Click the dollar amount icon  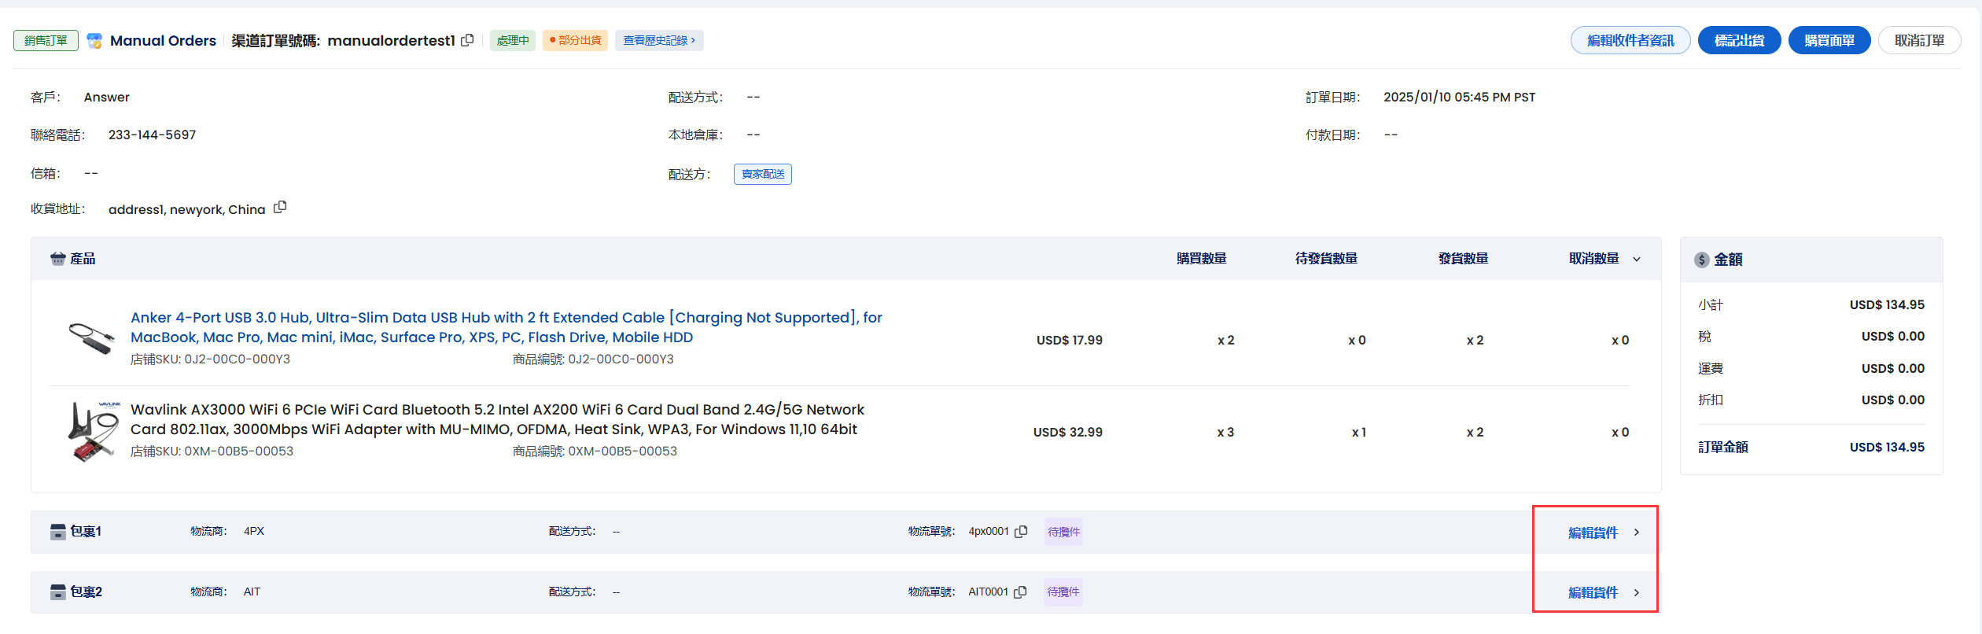coord(1701,260)
